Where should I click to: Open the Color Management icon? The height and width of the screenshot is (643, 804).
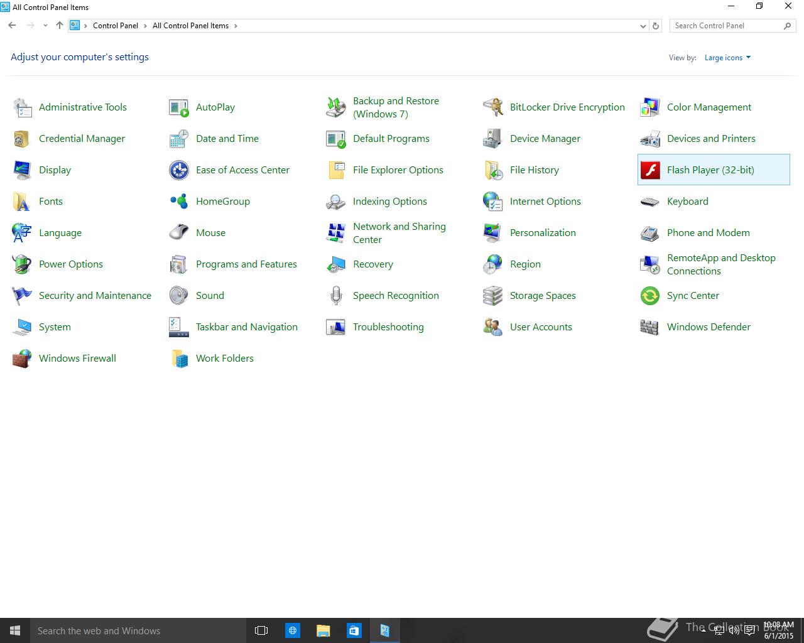pyautogui.click(x=650, y=107)
